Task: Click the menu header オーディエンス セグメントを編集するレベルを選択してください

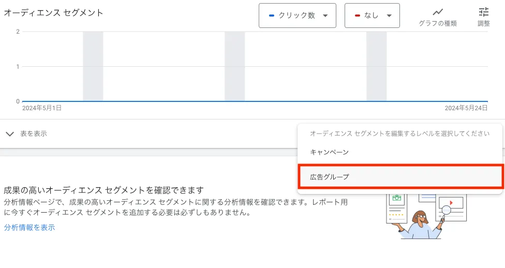Action: coord(399,133)
